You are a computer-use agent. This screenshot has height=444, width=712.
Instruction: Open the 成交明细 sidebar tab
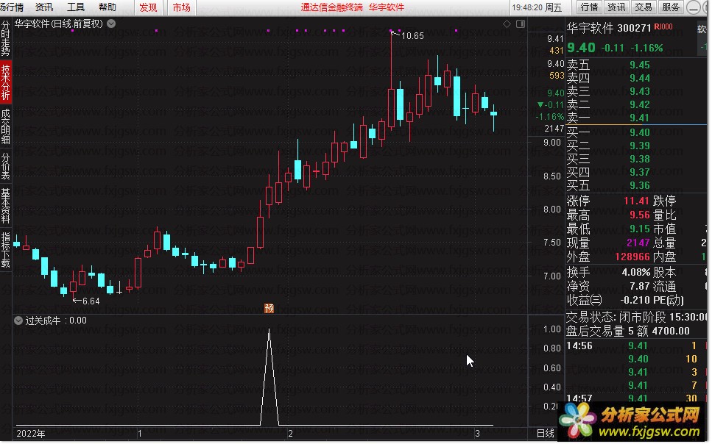5,126
